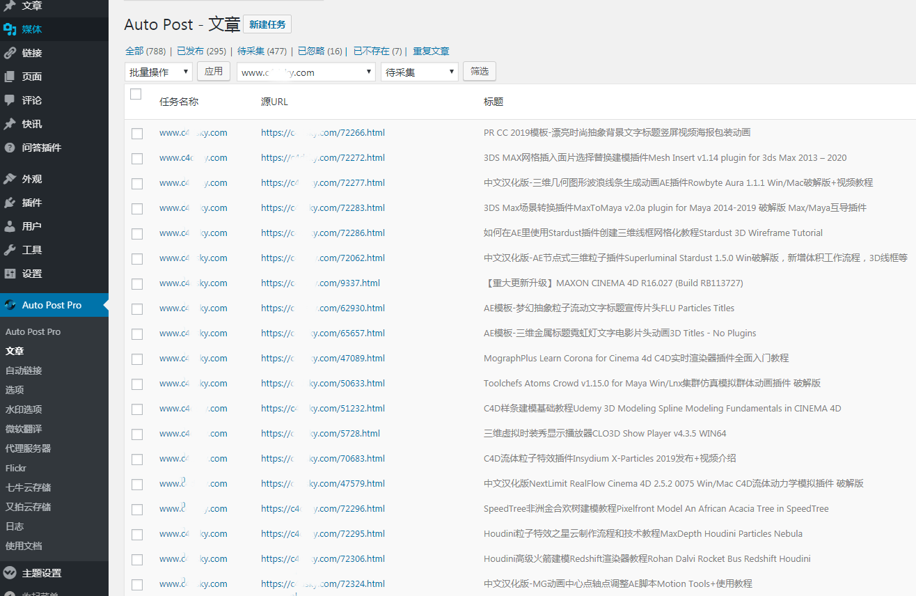The height and width of the screenshot is (596, 916).
Task: Open source URL ending 65657.html
Action: pos(323,333)
